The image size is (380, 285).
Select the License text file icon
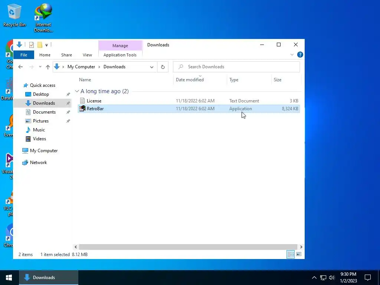(82, 101)
